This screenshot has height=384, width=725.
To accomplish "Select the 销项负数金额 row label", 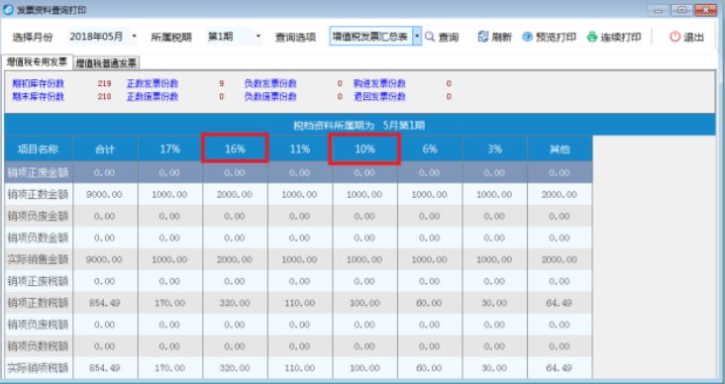I will coord(39,238).
